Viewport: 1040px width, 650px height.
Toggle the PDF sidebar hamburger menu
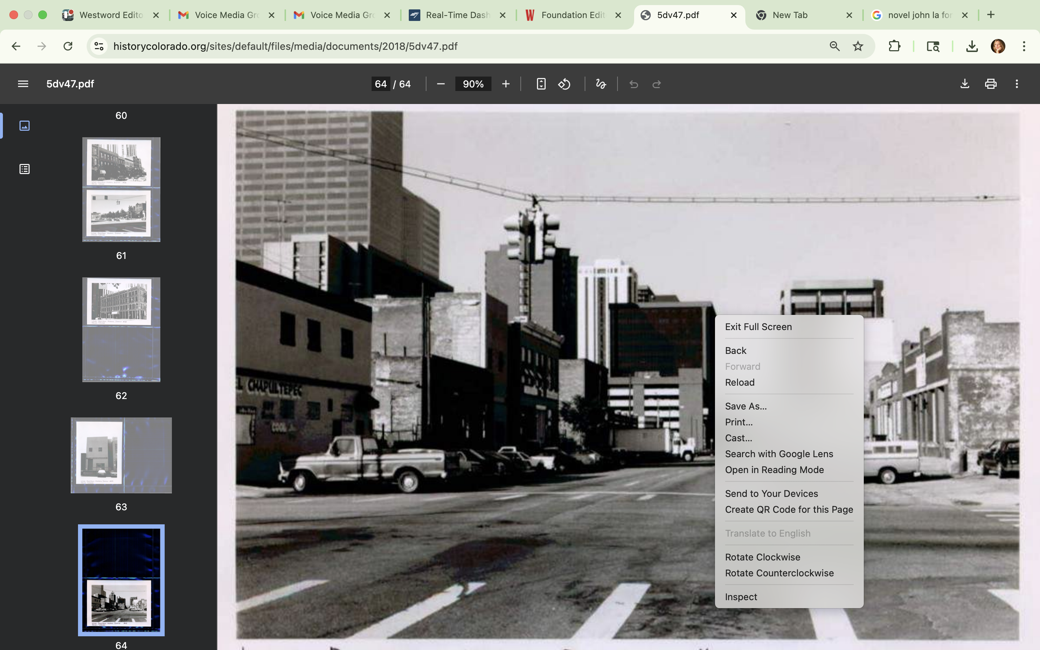pos(23,84)
